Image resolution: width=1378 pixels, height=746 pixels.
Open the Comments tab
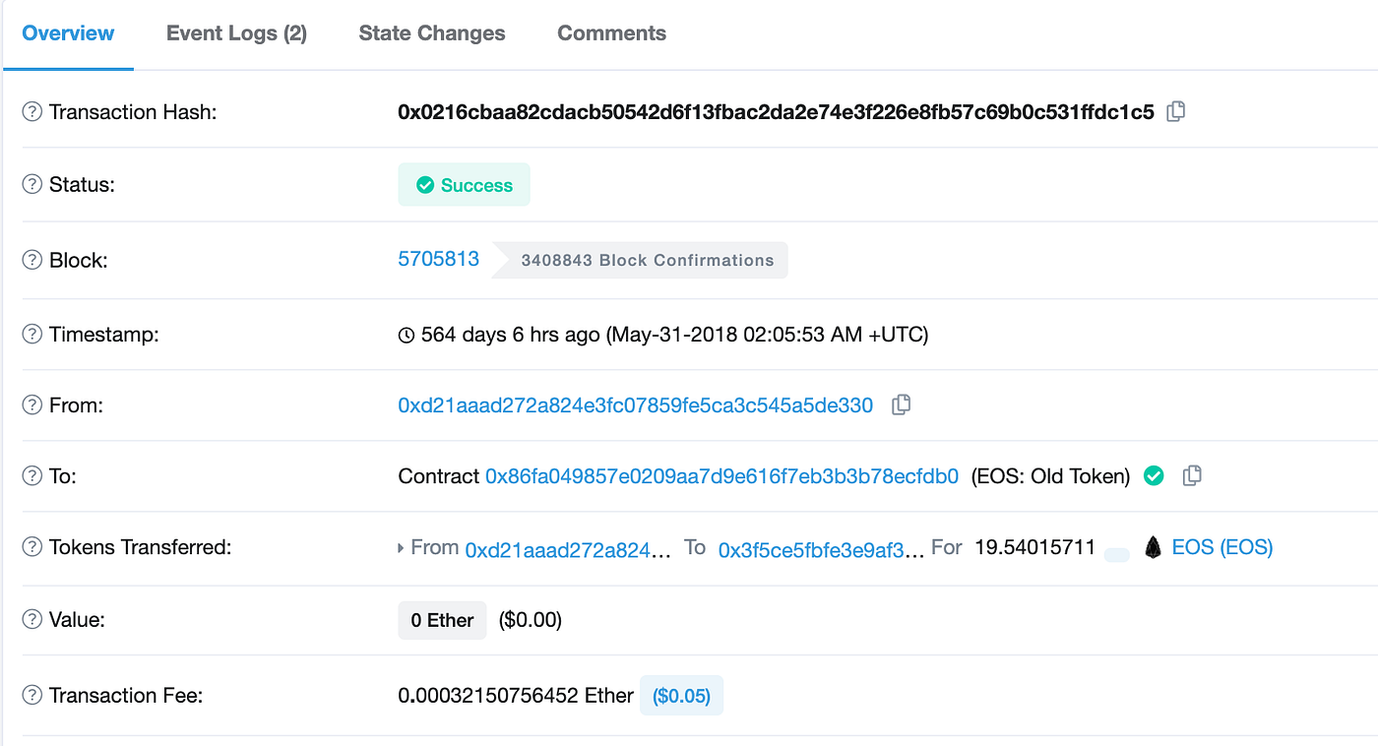(611, 33)
